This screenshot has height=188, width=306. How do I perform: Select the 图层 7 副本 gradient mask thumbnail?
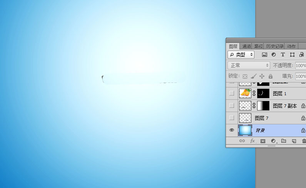263,106
